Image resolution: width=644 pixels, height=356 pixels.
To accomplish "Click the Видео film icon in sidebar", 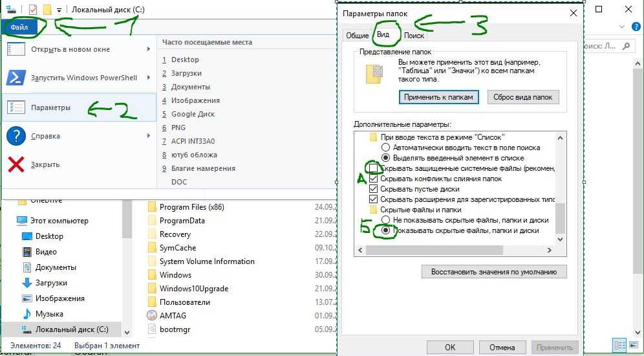I will (x=27, y=252).
